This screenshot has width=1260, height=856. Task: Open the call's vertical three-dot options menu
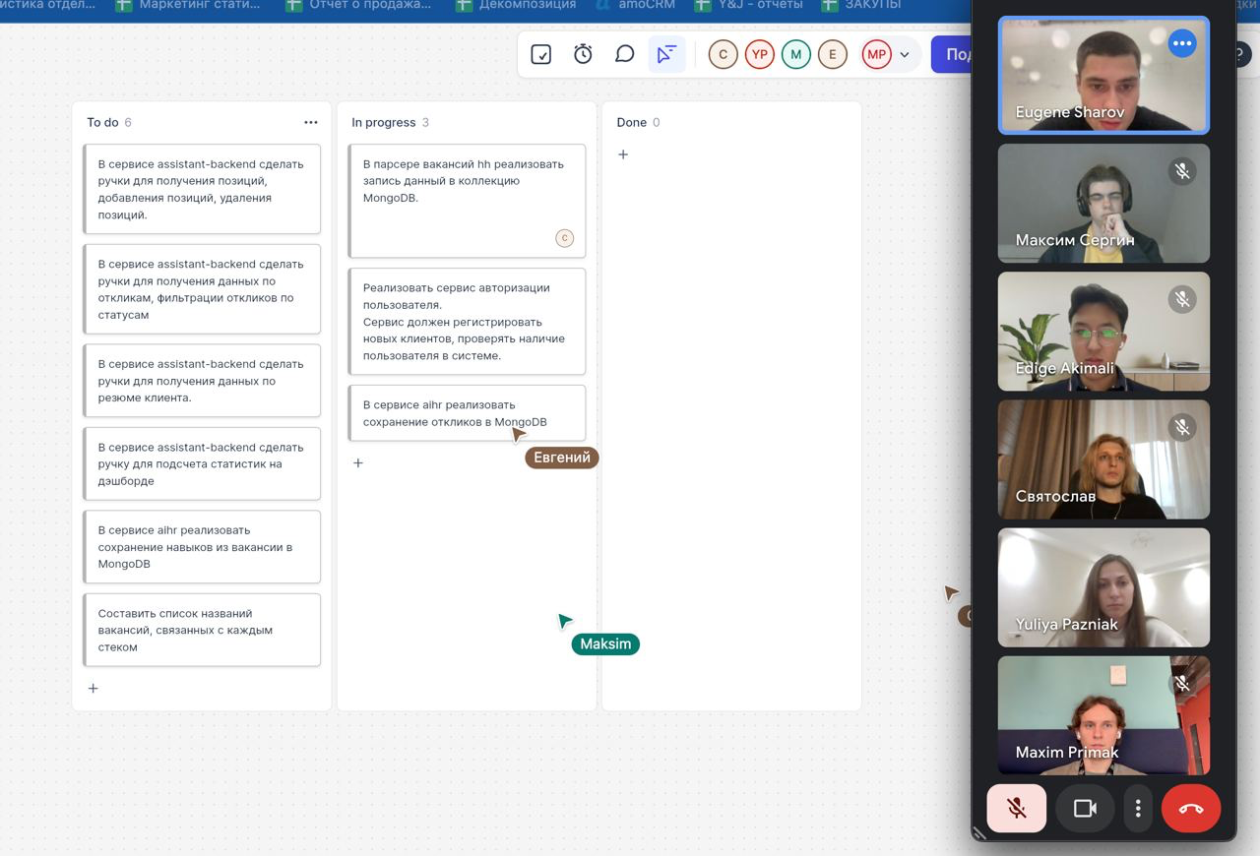click(1138, 808)
